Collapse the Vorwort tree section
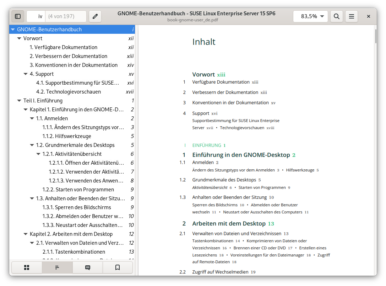 coord(20,38)
